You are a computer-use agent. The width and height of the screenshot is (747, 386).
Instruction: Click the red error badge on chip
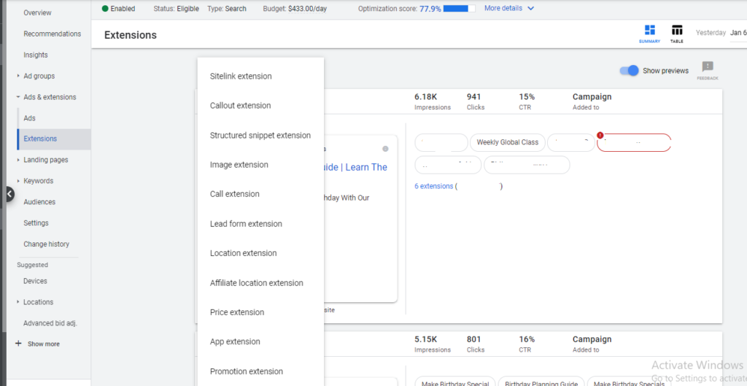tap(600, 135)
